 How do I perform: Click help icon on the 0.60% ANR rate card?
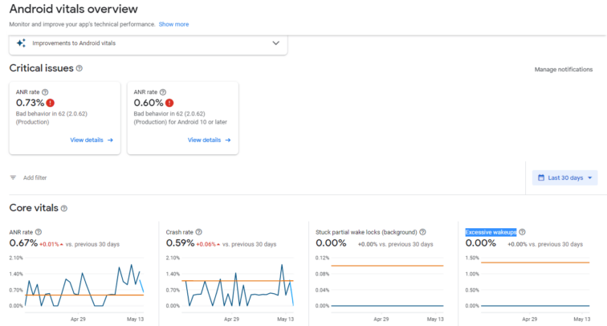(163, 92)
